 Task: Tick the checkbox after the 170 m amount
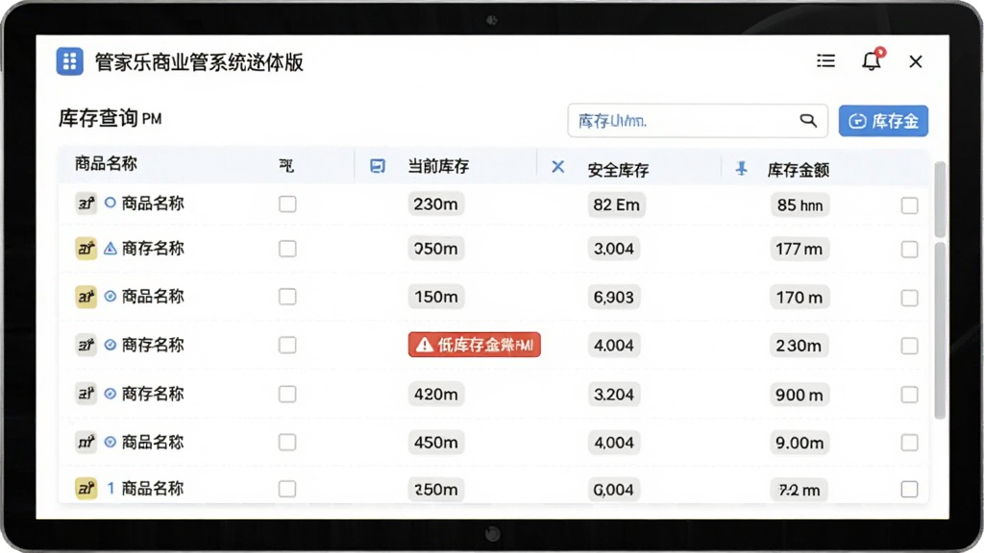point(909,298)
